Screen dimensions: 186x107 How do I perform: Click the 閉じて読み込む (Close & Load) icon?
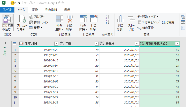coord(8,19)
